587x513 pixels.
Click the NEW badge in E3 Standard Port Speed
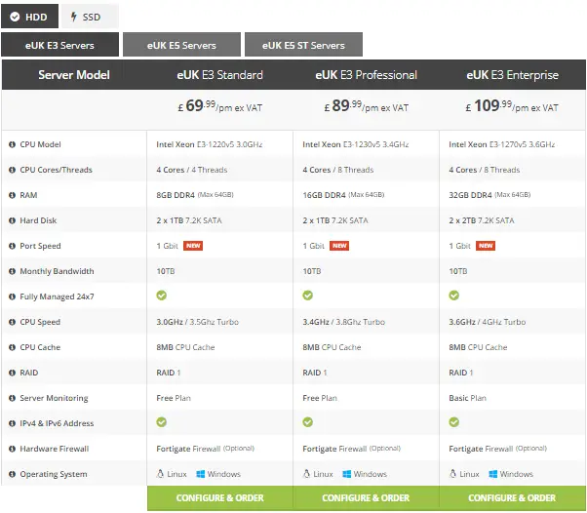pos(193,246)
